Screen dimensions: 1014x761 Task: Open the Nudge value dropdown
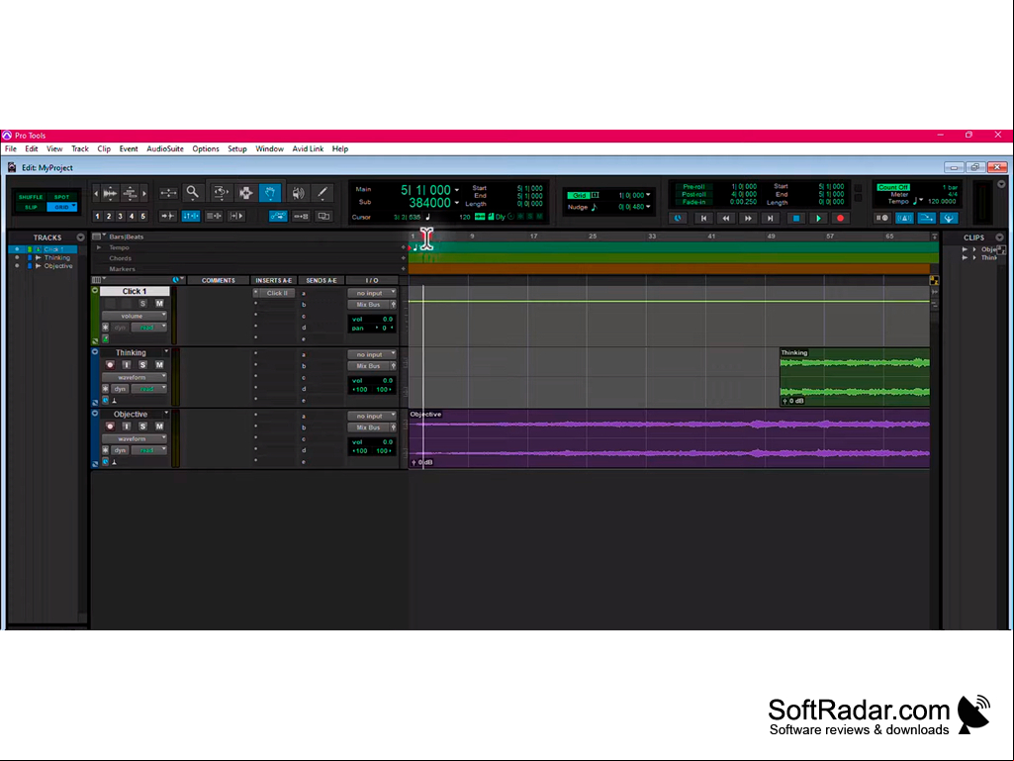[x=648, y=207]
